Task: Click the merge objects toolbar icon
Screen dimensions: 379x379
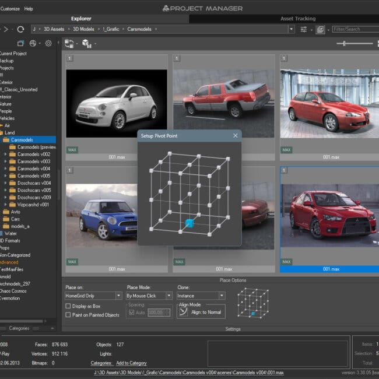Action: coord(69,43)
